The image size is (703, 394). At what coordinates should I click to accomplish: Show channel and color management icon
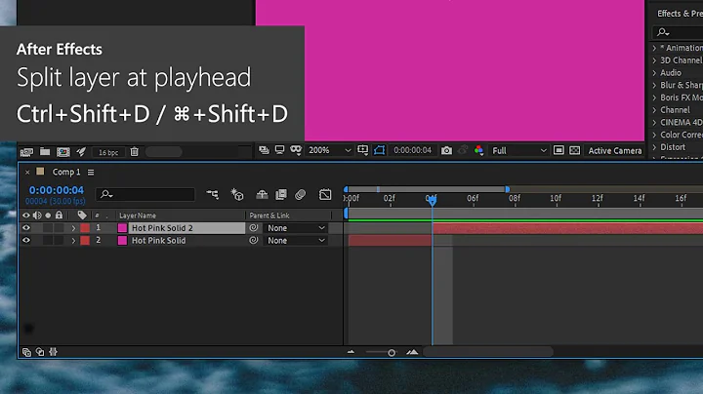478,150
